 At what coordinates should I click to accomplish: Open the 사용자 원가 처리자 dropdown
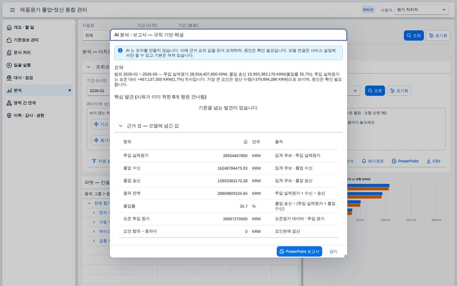pyautogui.click(x=421, y=10)
